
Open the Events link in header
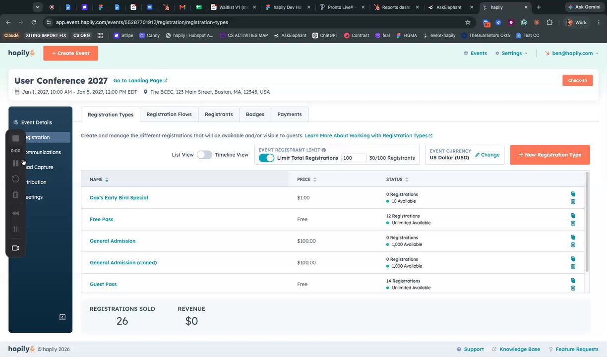tap(475, 53)
